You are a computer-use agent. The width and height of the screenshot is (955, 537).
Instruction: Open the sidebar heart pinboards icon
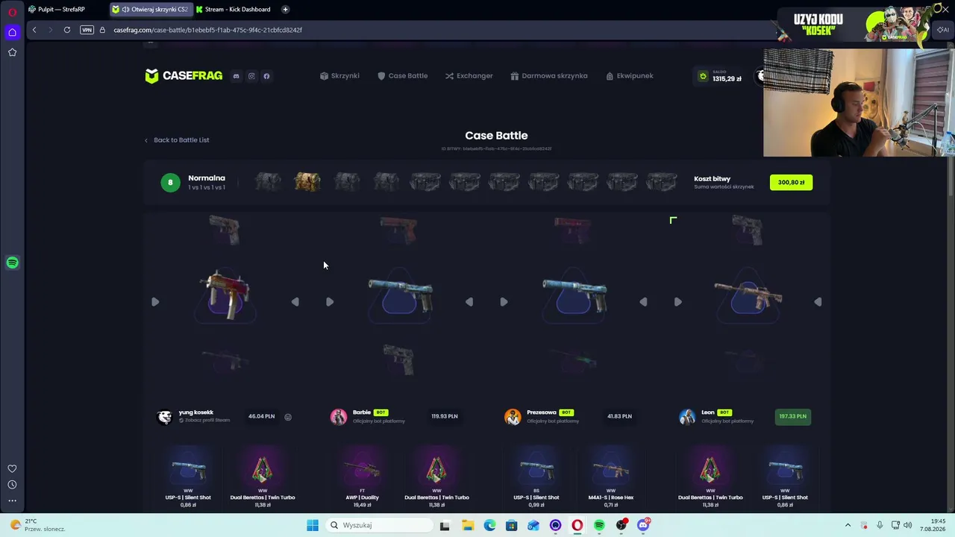tap(12, 469)
